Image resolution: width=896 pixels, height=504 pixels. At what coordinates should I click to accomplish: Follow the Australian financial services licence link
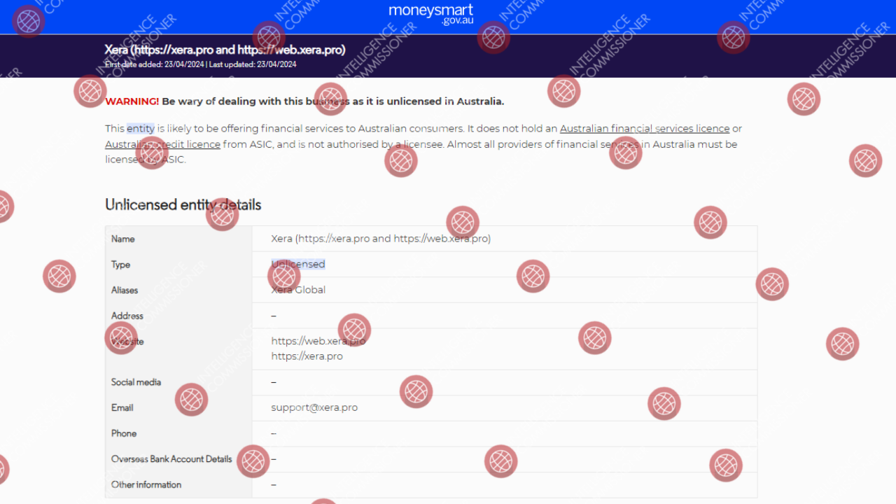click(x=645, y=129)
